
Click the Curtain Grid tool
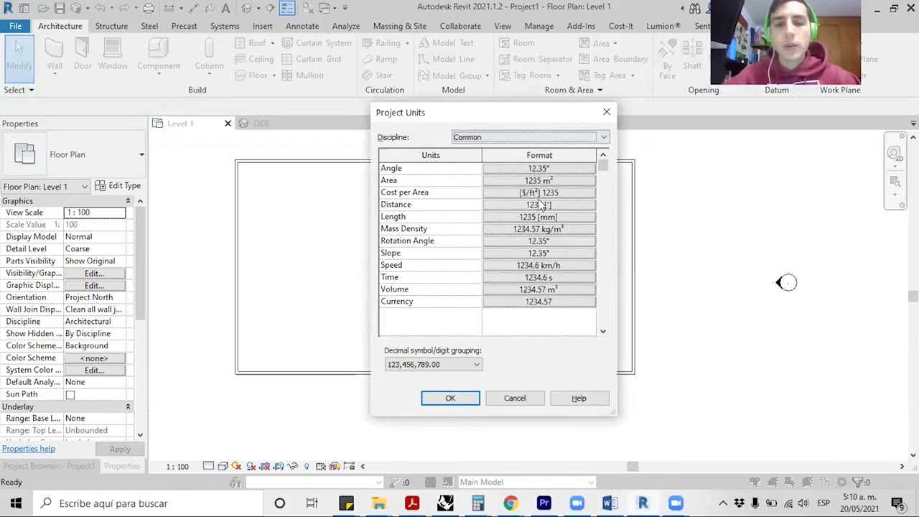point(311,59)
